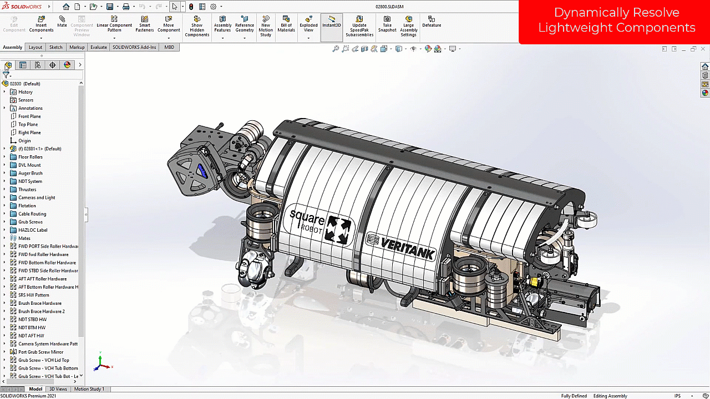Click Zoom to Fit magnifier icon

tap(336, 49)
